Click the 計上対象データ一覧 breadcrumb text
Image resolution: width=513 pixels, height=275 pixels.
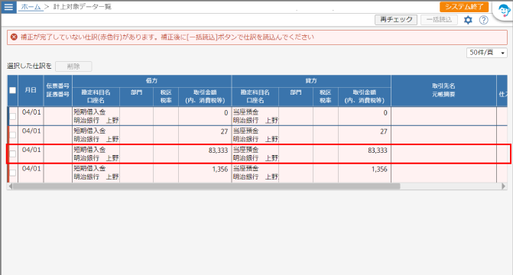click(x=82, y=7)
